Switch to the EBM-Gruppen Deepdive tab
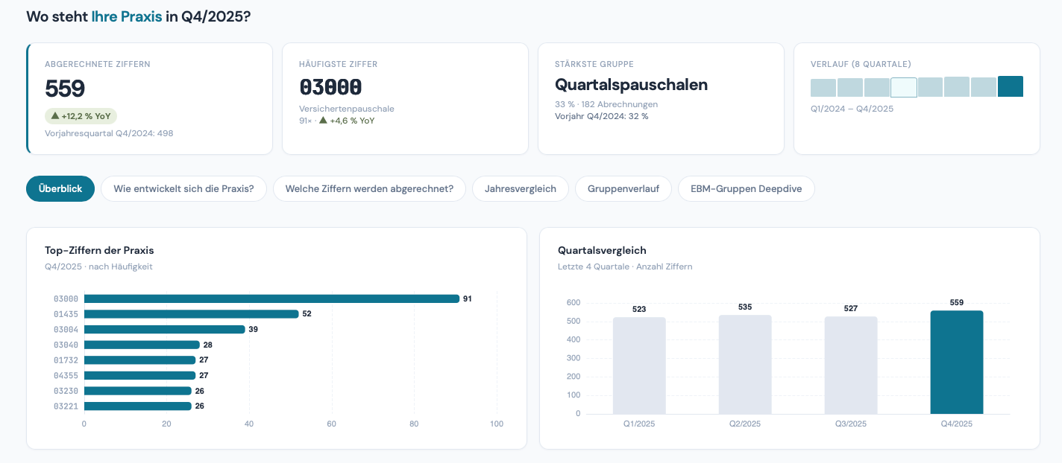Viewport: 1062px width, 463px height. [x=746, y=188]
